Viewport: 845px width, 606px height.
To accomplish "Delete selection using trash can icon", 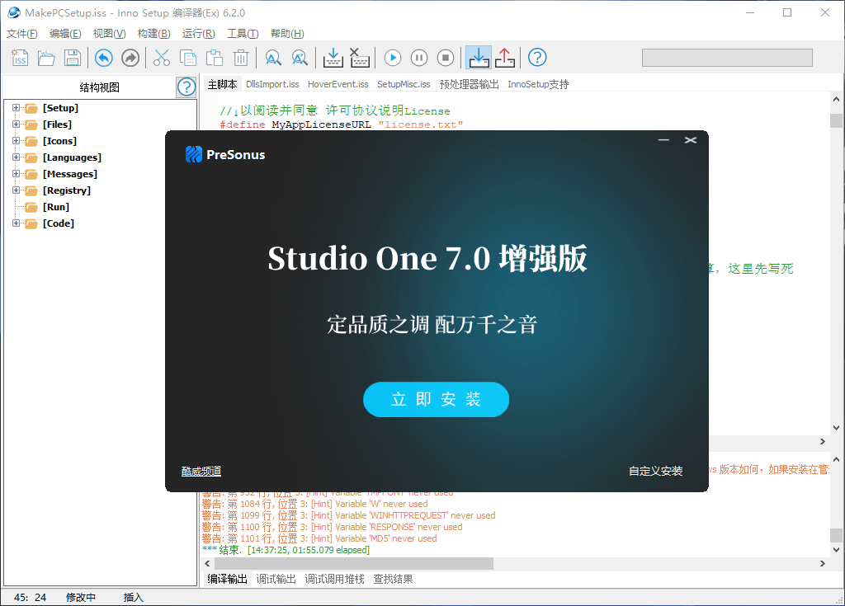I will pyautogui.click(x=241, y=58).
